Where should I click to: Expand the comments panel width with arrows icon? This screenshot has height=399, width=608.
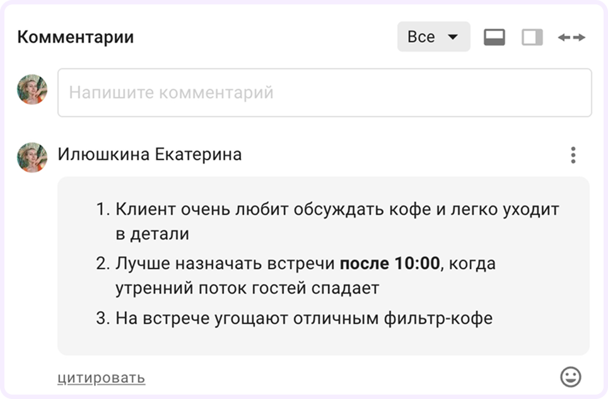573,37
